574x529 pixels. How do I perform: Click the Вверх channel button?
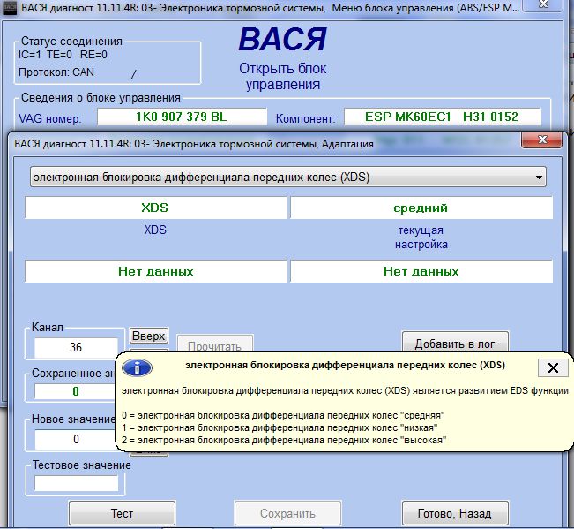(x=149, y=336)
